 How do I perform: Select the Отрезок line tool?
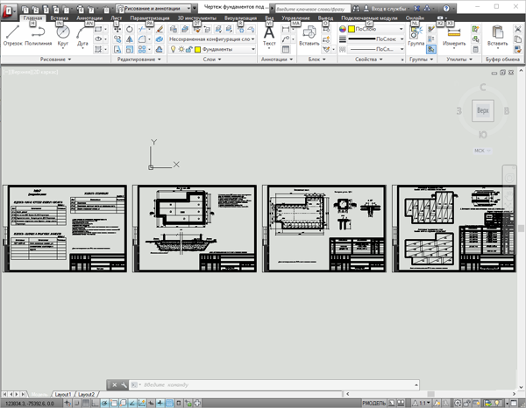coord(13,36)
